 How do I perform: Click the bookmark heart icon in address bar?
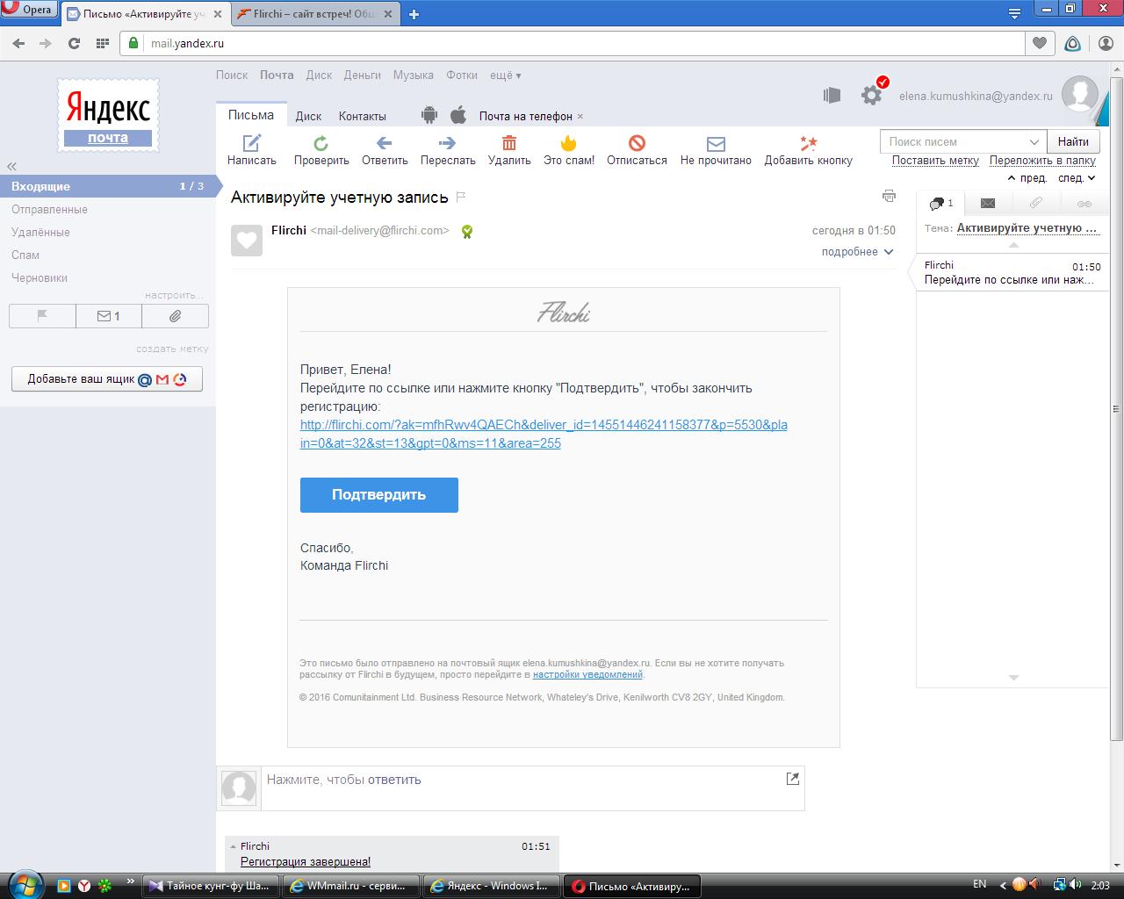pos(1040,43)
